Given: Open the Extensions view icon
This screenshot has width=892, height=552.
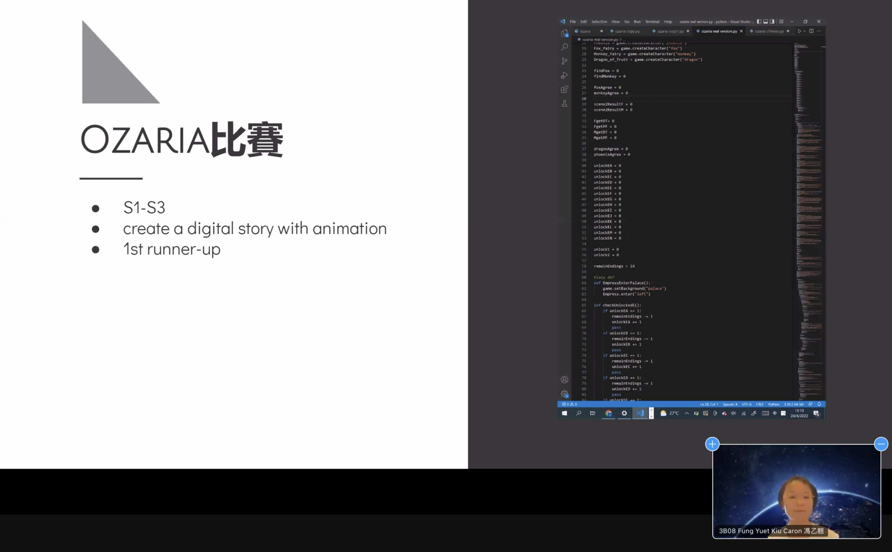Looking at the screenshot, I should 564,90.
